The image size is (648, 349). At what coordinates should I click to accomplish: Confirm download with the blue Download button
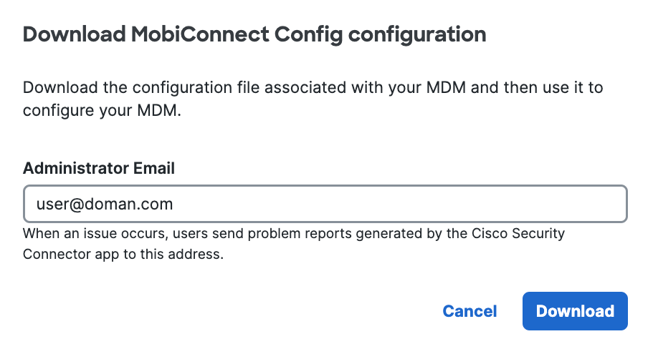(x=575, y=311)
